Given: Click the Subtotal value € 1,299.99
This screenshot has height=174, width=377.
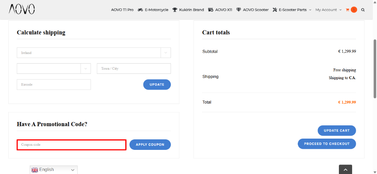Looking at the screenshot, I should tap(347, 51).
